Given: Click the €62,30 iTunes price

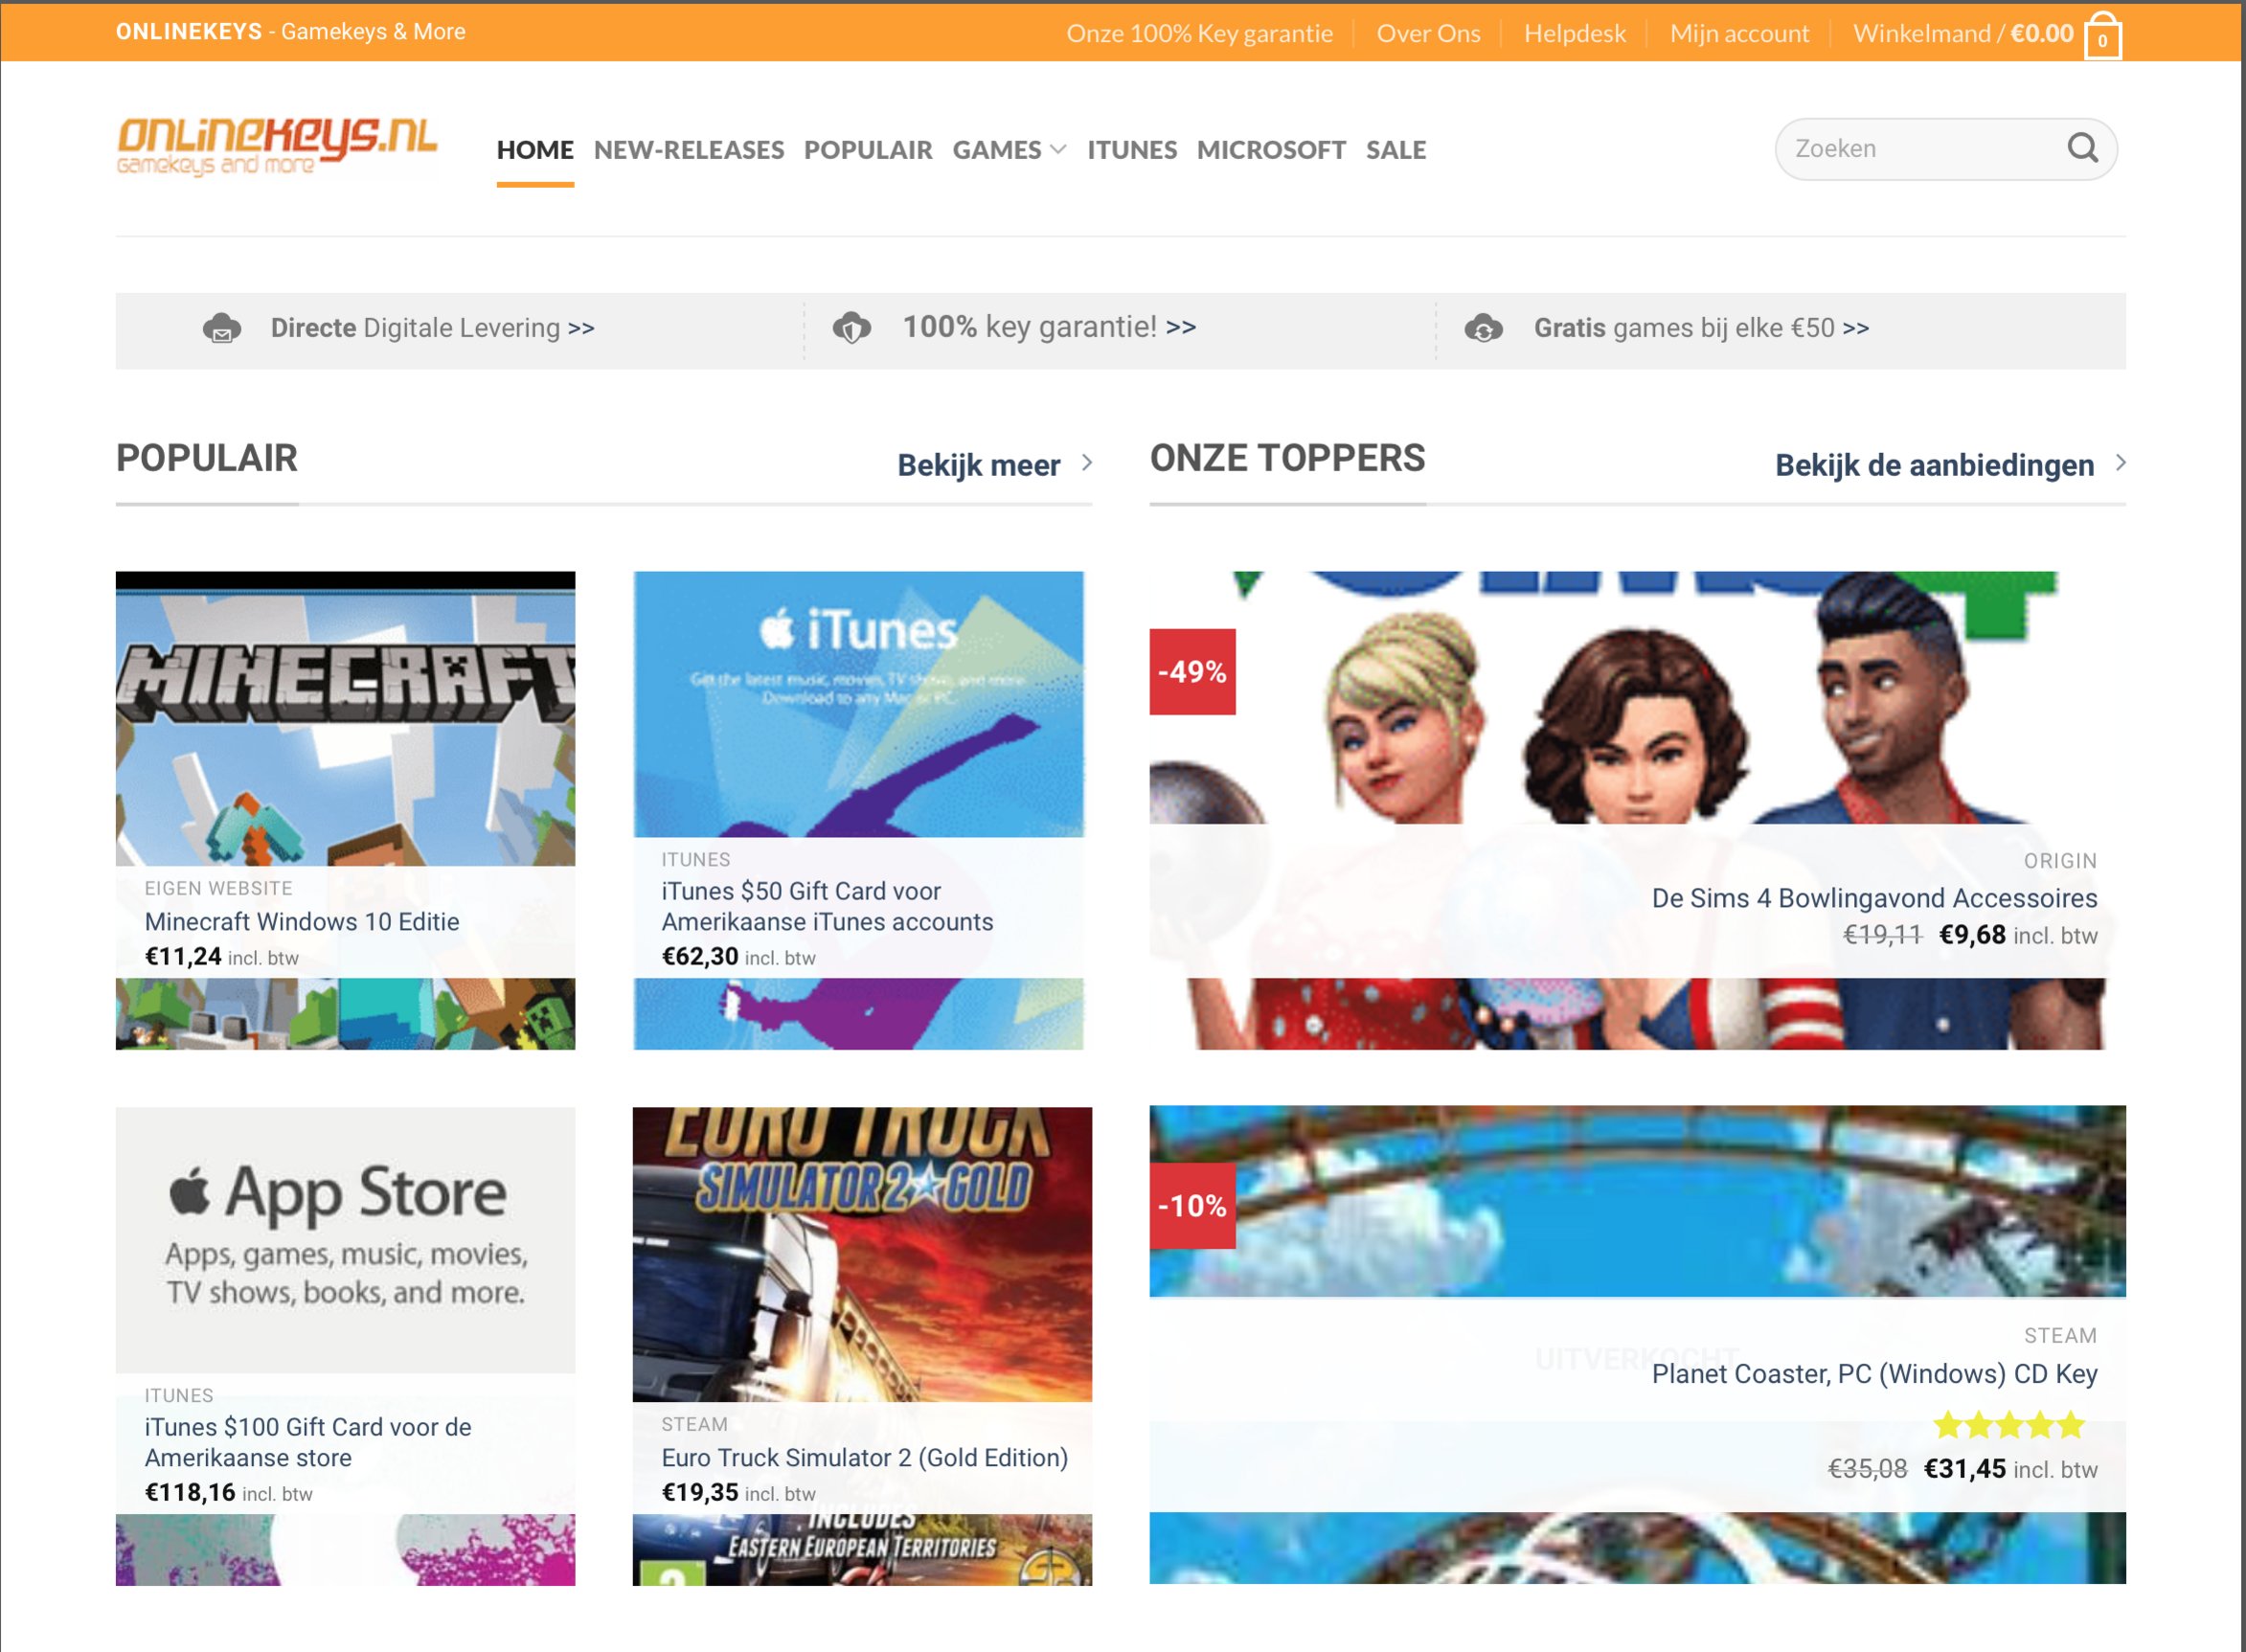Looking at the screenshot, I should click(700, 956).
